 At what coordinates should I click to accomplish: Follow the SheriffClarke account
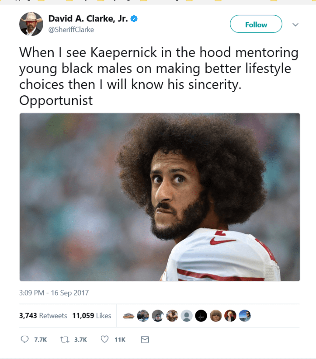coord(256,24)
